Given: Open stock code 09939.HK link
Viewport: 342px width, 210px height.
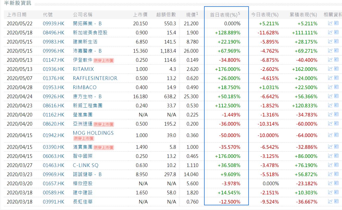Looking at the screenshot, I should point(53,23).
